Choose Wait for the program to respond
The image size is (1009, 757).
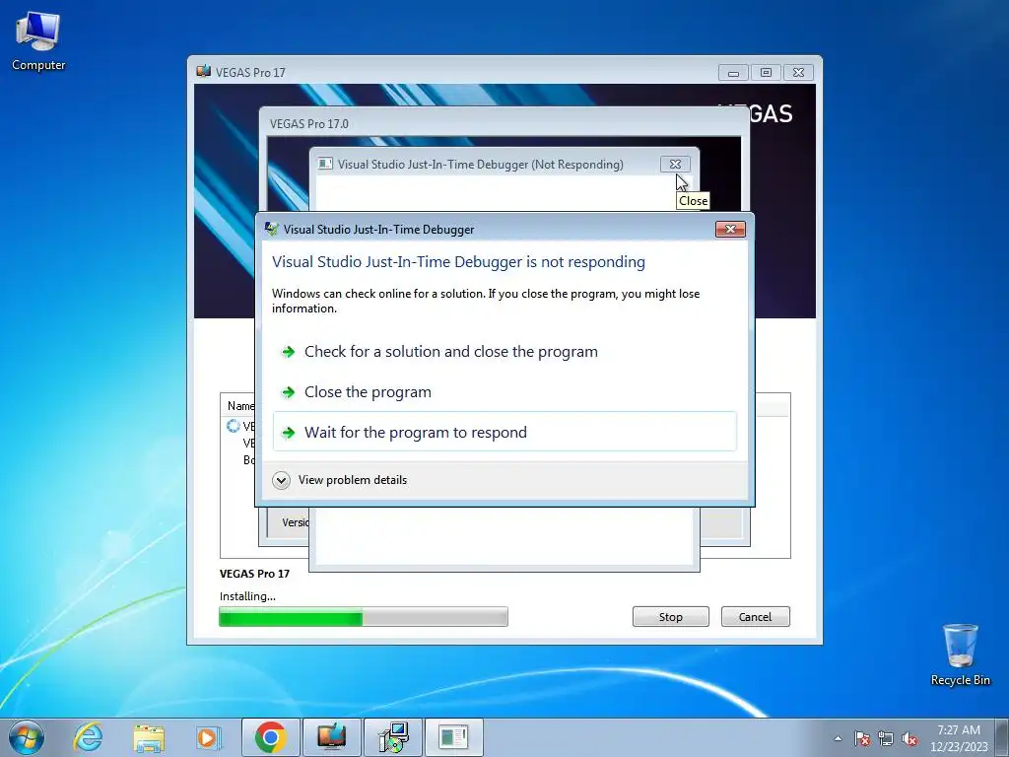click(x=504, y=432)
